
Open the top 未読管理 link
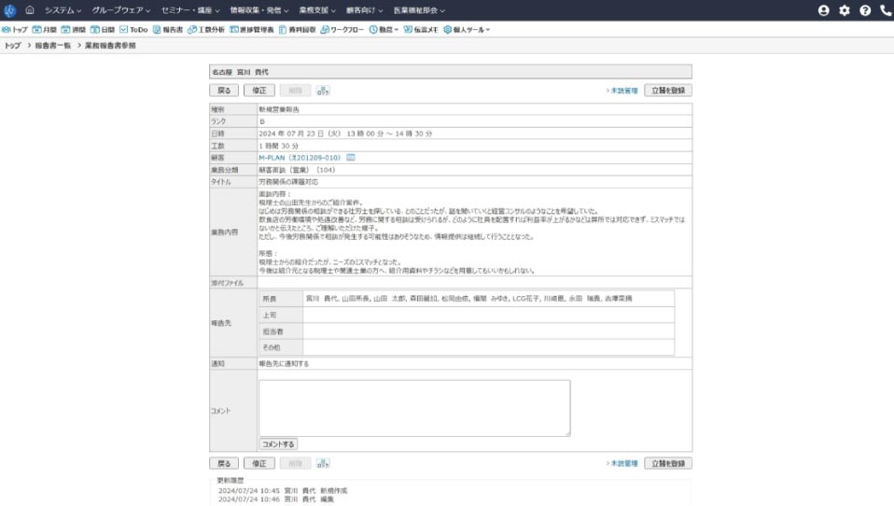coord(622,91)
